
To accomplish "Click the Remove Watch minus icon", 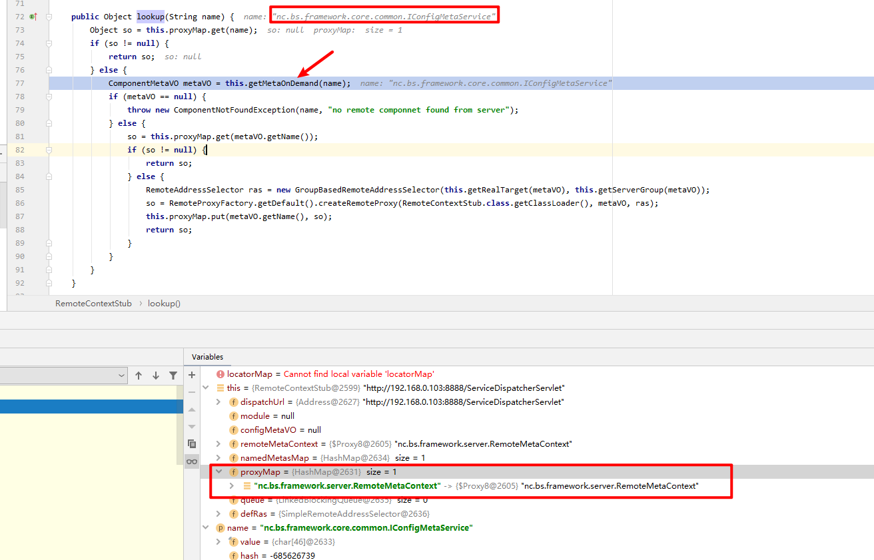I will click(192, 392).
